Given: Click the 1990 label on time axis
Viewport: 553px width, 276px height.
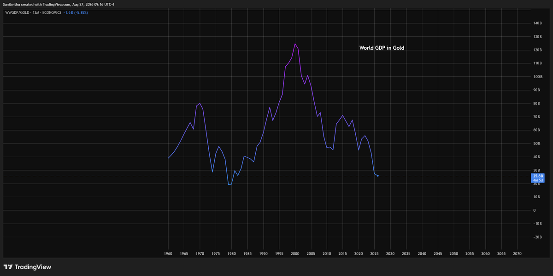Looking at the screenshot, I should [264, 253].
